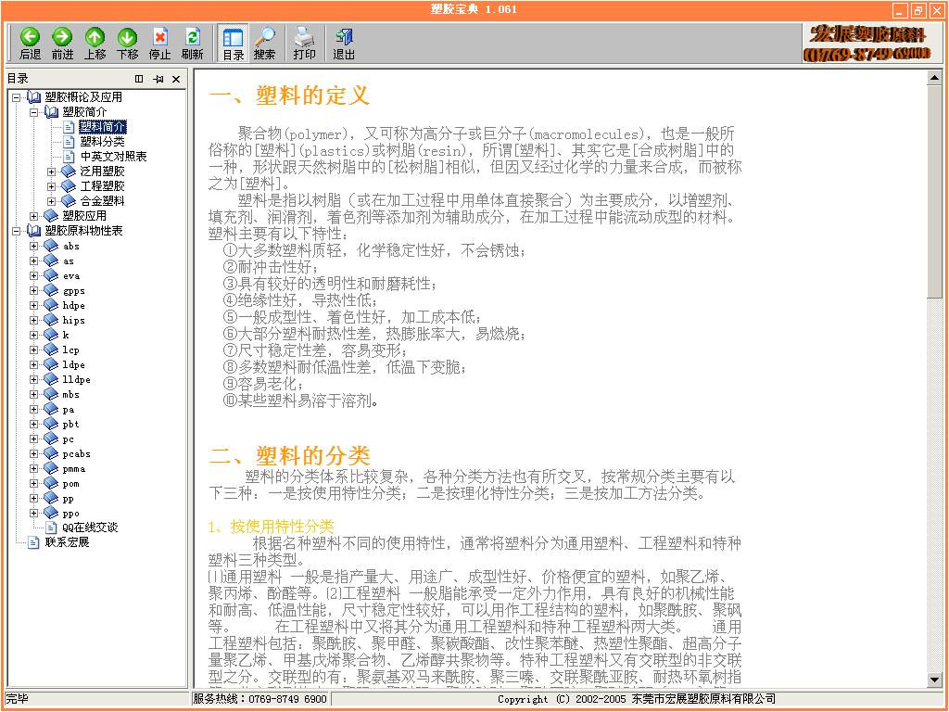Click the 前进 (Forward) toolbar icon
The width and height of the screenshot is (949, 712).
pos(62,44)
